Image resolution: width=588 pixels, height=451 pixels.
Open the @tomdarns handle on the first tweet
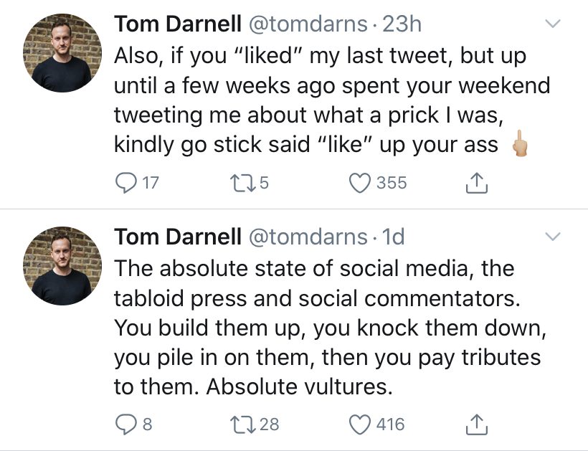(x=310, y=24)
